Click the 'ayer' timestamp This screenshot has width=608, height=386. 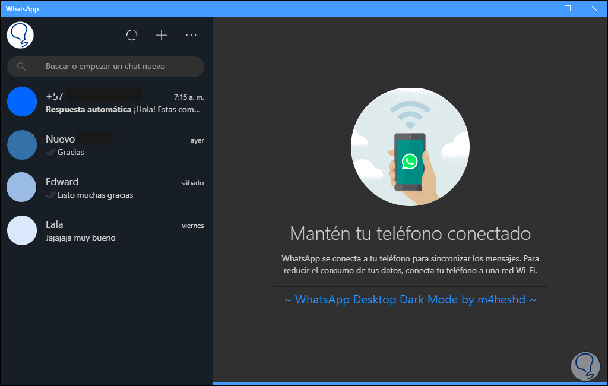click(197, 140)
